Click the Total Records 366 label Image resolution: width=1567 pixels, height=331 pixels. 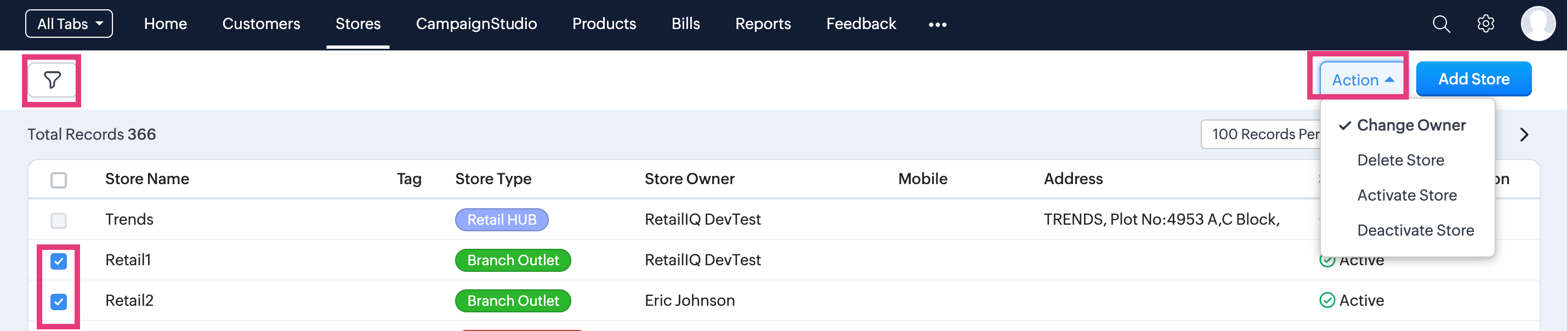click(91, 134)
